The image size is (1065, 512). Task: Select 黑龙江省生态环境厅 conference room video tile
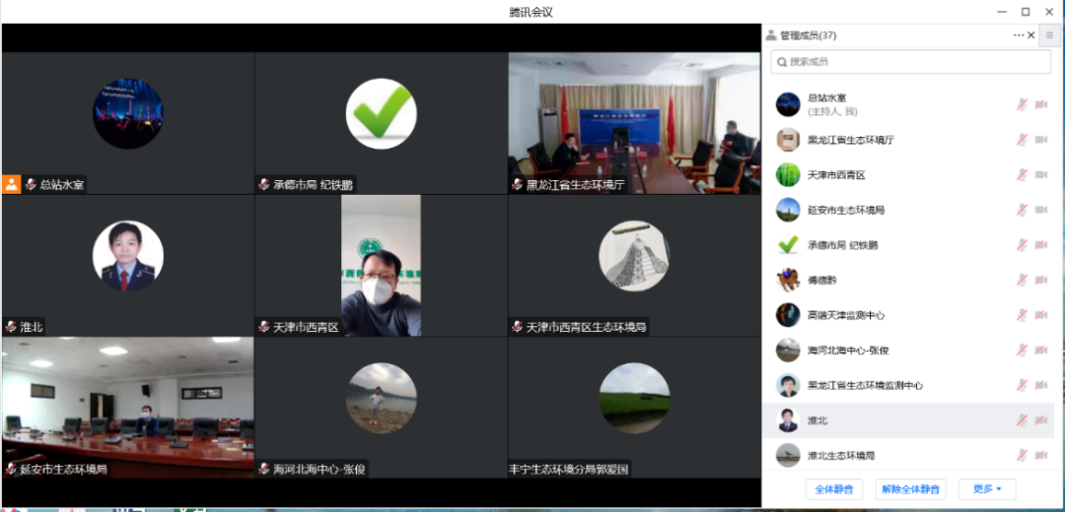(634, 123)
